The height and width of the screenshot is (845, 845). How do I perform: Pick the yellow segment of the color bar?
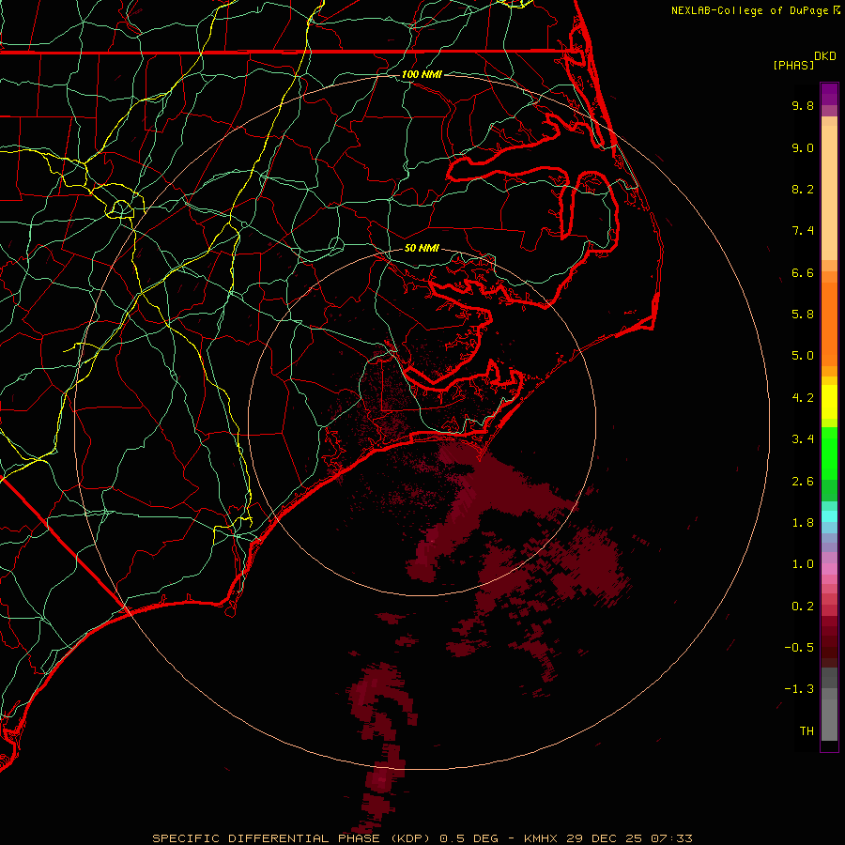[x=829, y=402]
